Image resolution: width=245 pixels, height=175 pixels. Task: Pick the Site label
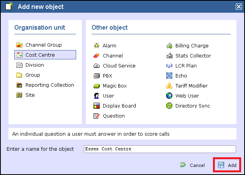pos(30,95)
